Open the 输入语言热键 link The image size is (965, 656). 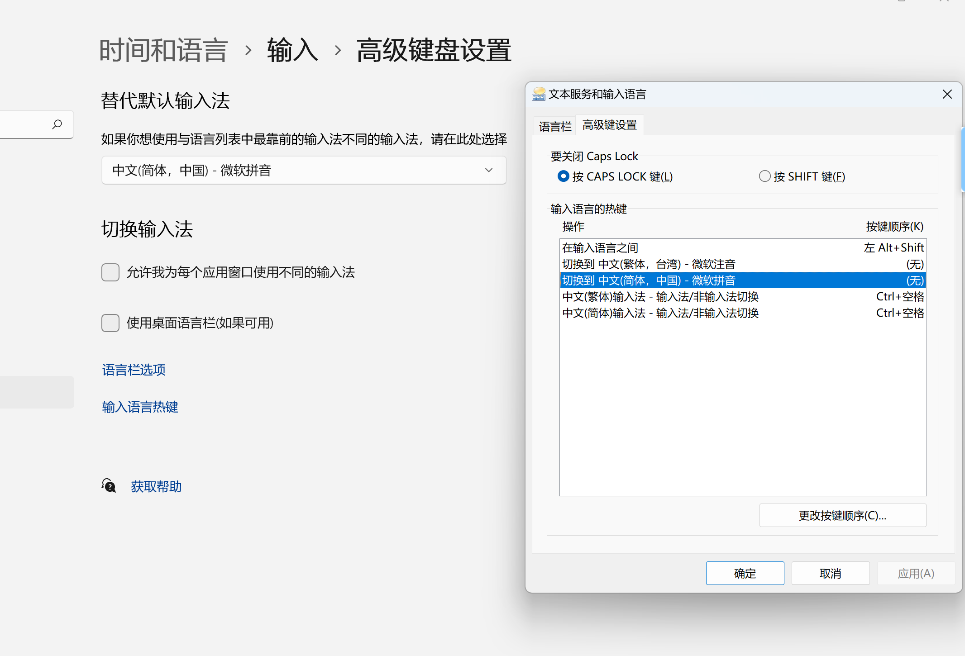[x=140, y=407]
